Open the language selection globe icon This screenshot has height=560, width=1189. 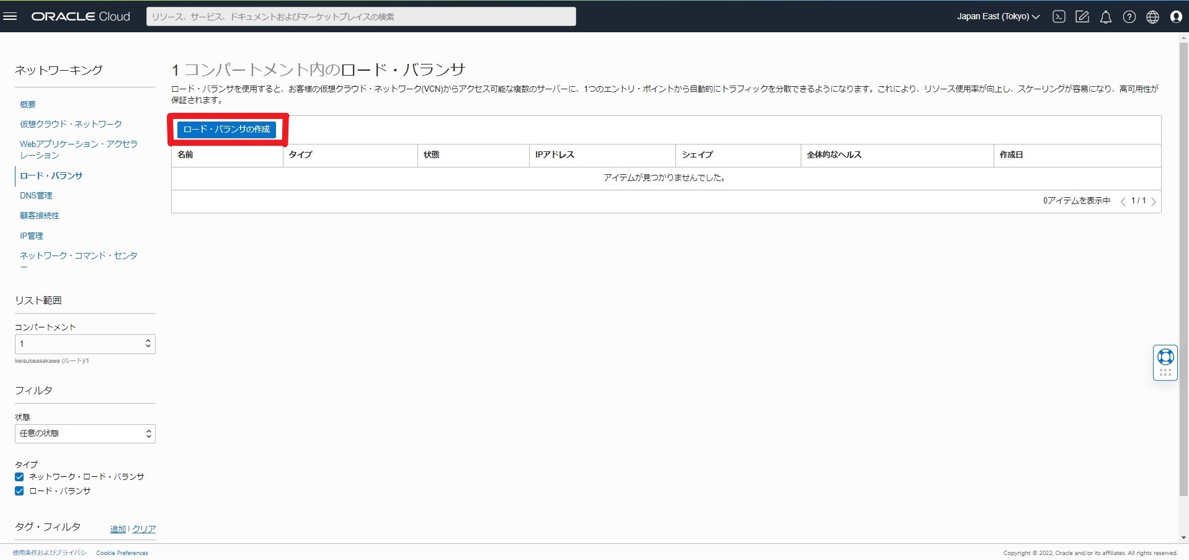pos(1153,17)
